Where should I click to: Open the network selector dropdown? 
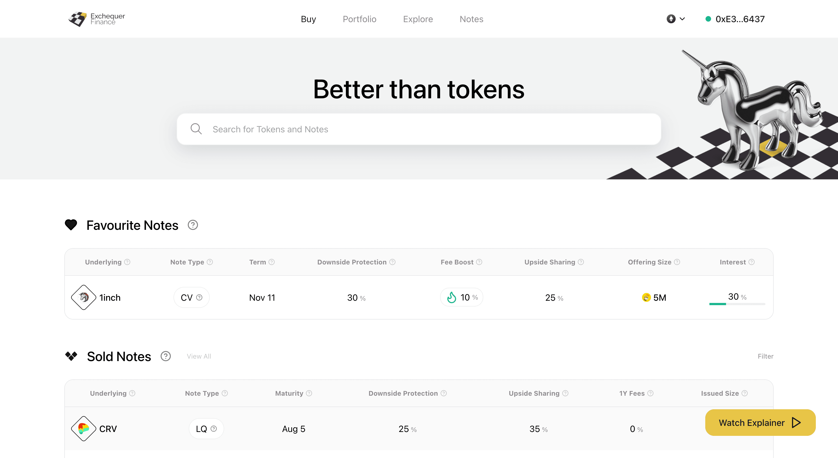coord(676,19)
